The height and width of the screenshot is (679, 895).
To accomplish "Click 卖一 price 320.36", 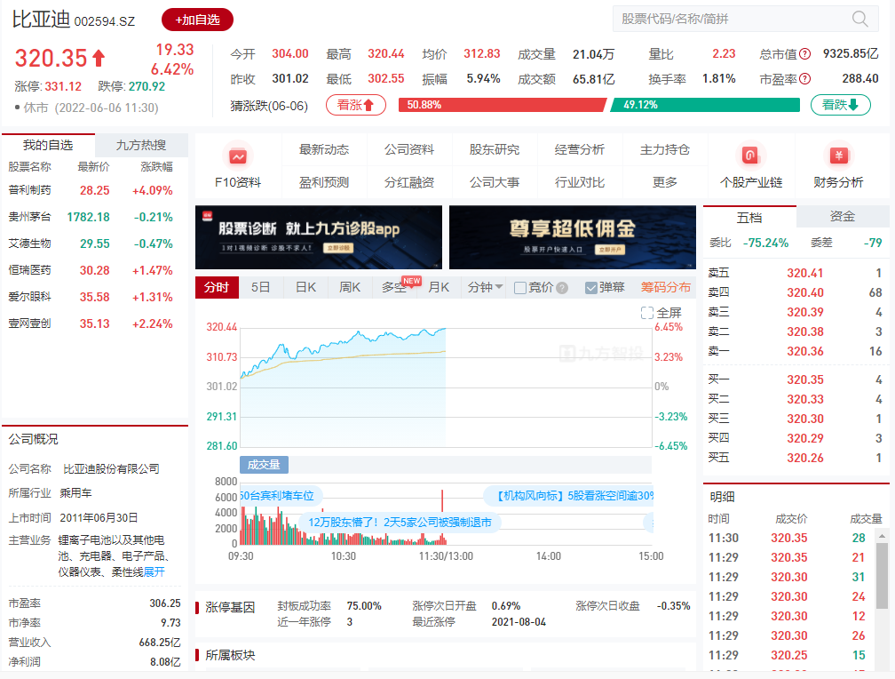I will pos(804,352).
